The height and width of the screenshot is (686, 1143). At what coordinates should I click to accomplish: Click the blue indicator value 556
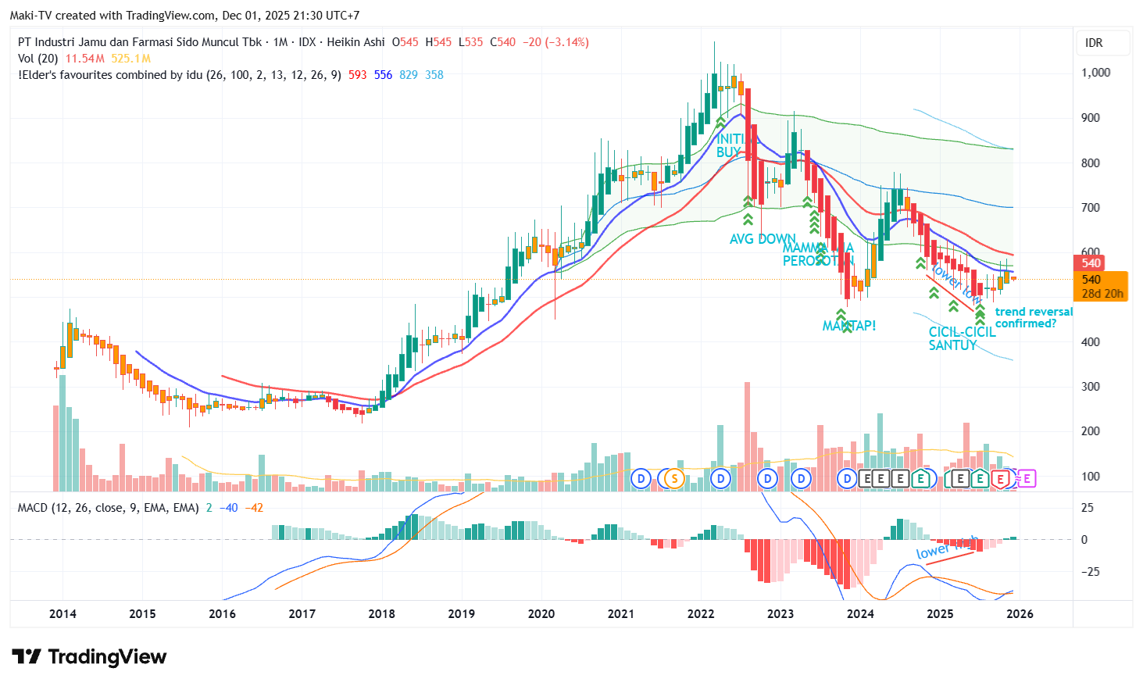(x=383, y=75)
